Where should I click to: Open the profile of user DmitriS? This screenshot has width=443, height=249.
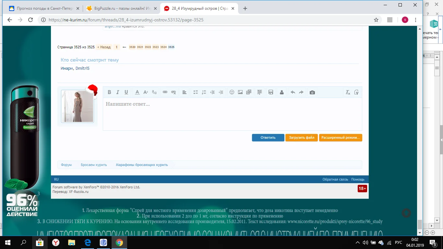point(82,68)
